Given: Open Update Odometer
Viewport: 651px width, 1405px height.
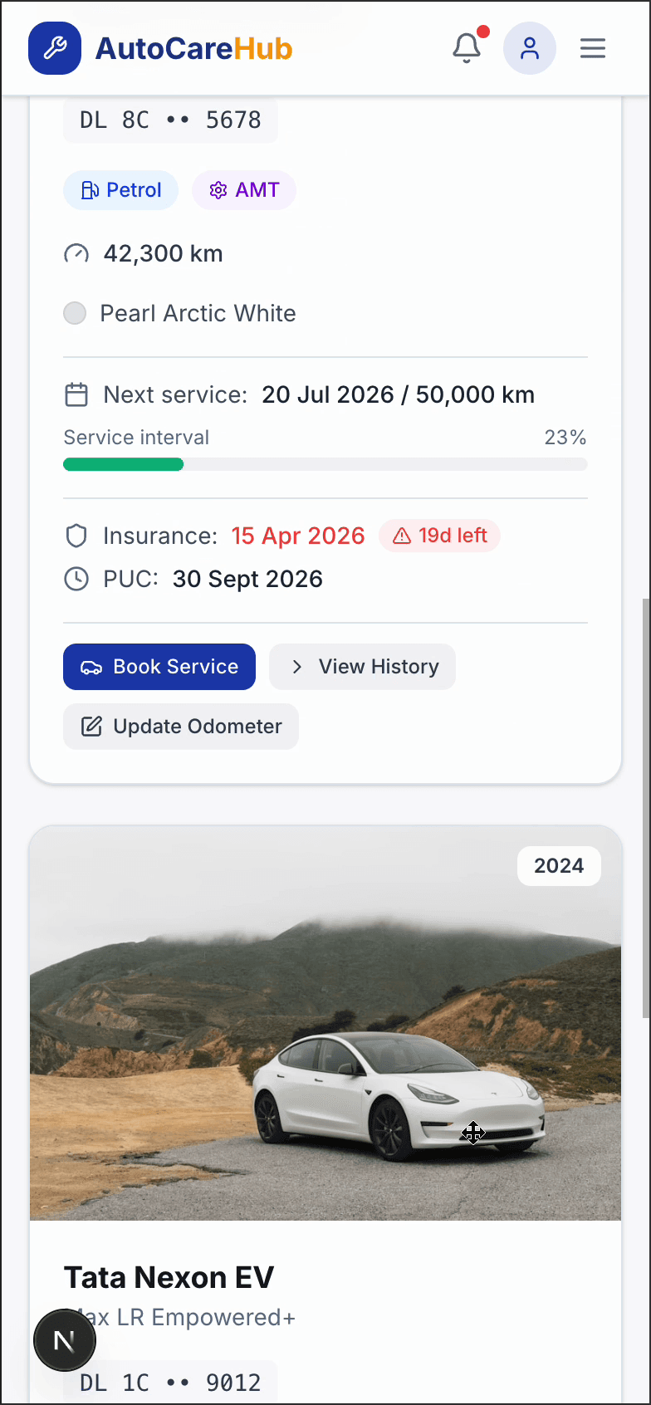Looking at the screenshot, I should coord(180,726).
